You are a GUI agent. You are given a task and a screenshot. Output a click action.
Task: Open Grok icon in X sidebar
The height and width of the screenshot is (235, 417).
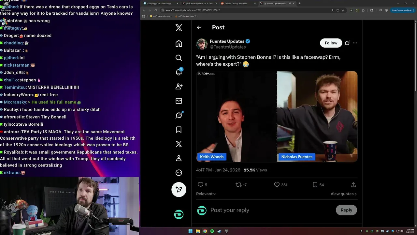coord(179,115)
